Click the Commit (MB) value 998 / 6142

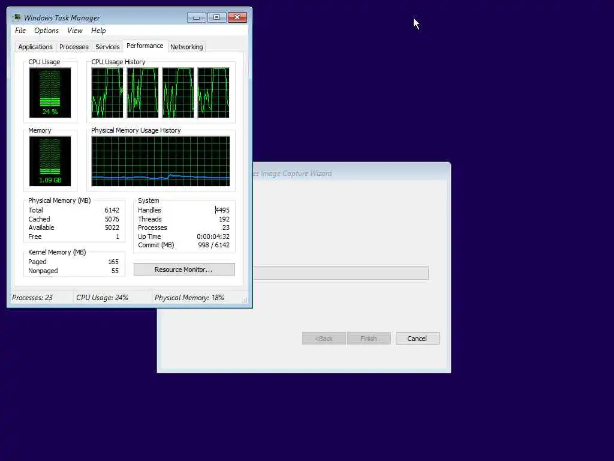point(214,245)
